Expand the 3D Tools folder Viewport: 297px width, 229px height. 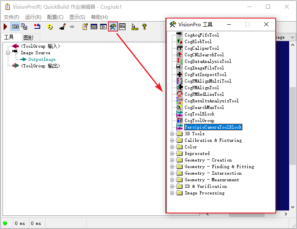pyautogui.click(x=172, y=134)
